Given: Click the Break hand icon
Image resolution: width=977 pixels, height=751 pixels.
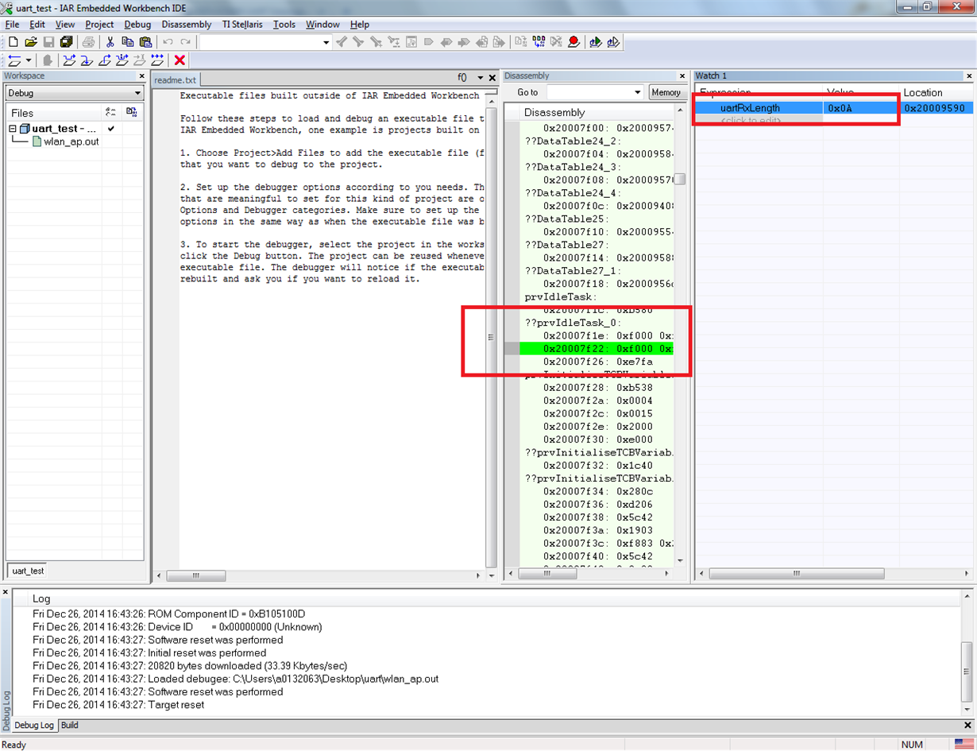Looking at the screenshot, I should click(47, 60).
